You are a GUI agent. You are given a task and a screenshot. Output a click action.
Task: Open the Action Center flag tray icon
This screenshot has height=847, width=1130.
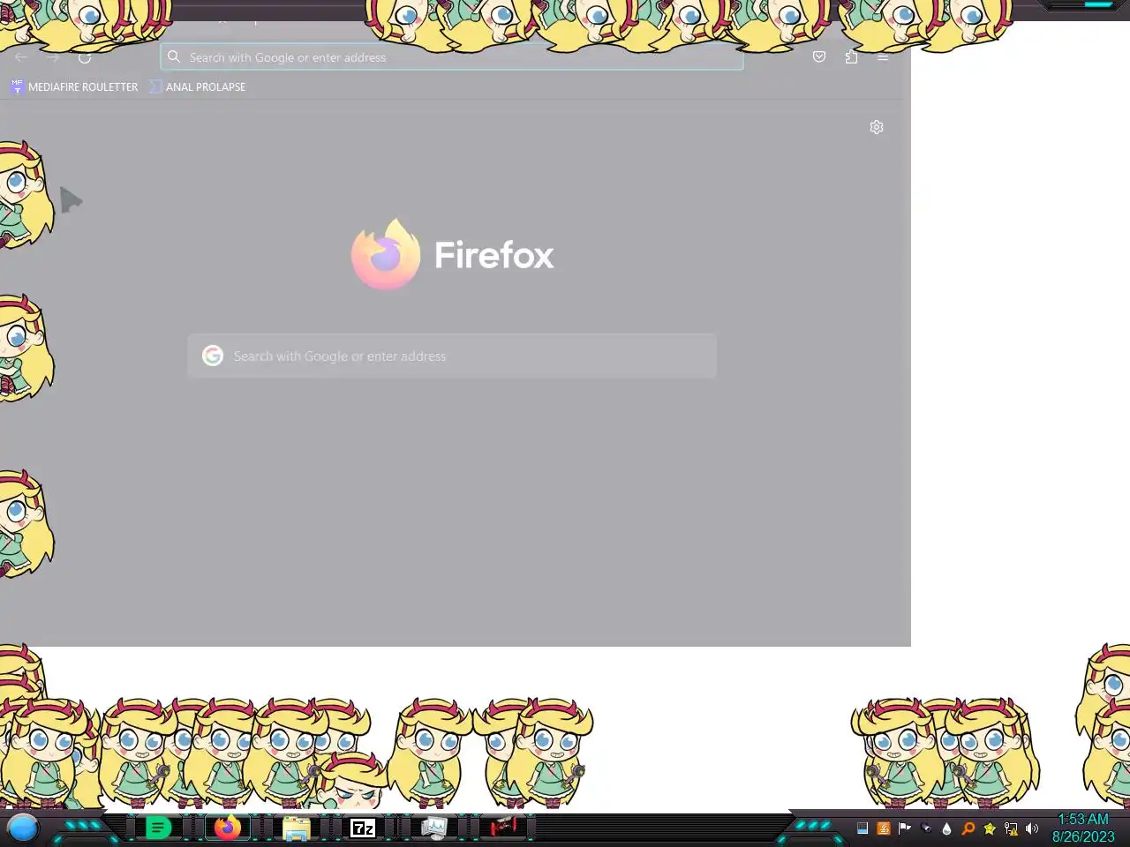905,828
